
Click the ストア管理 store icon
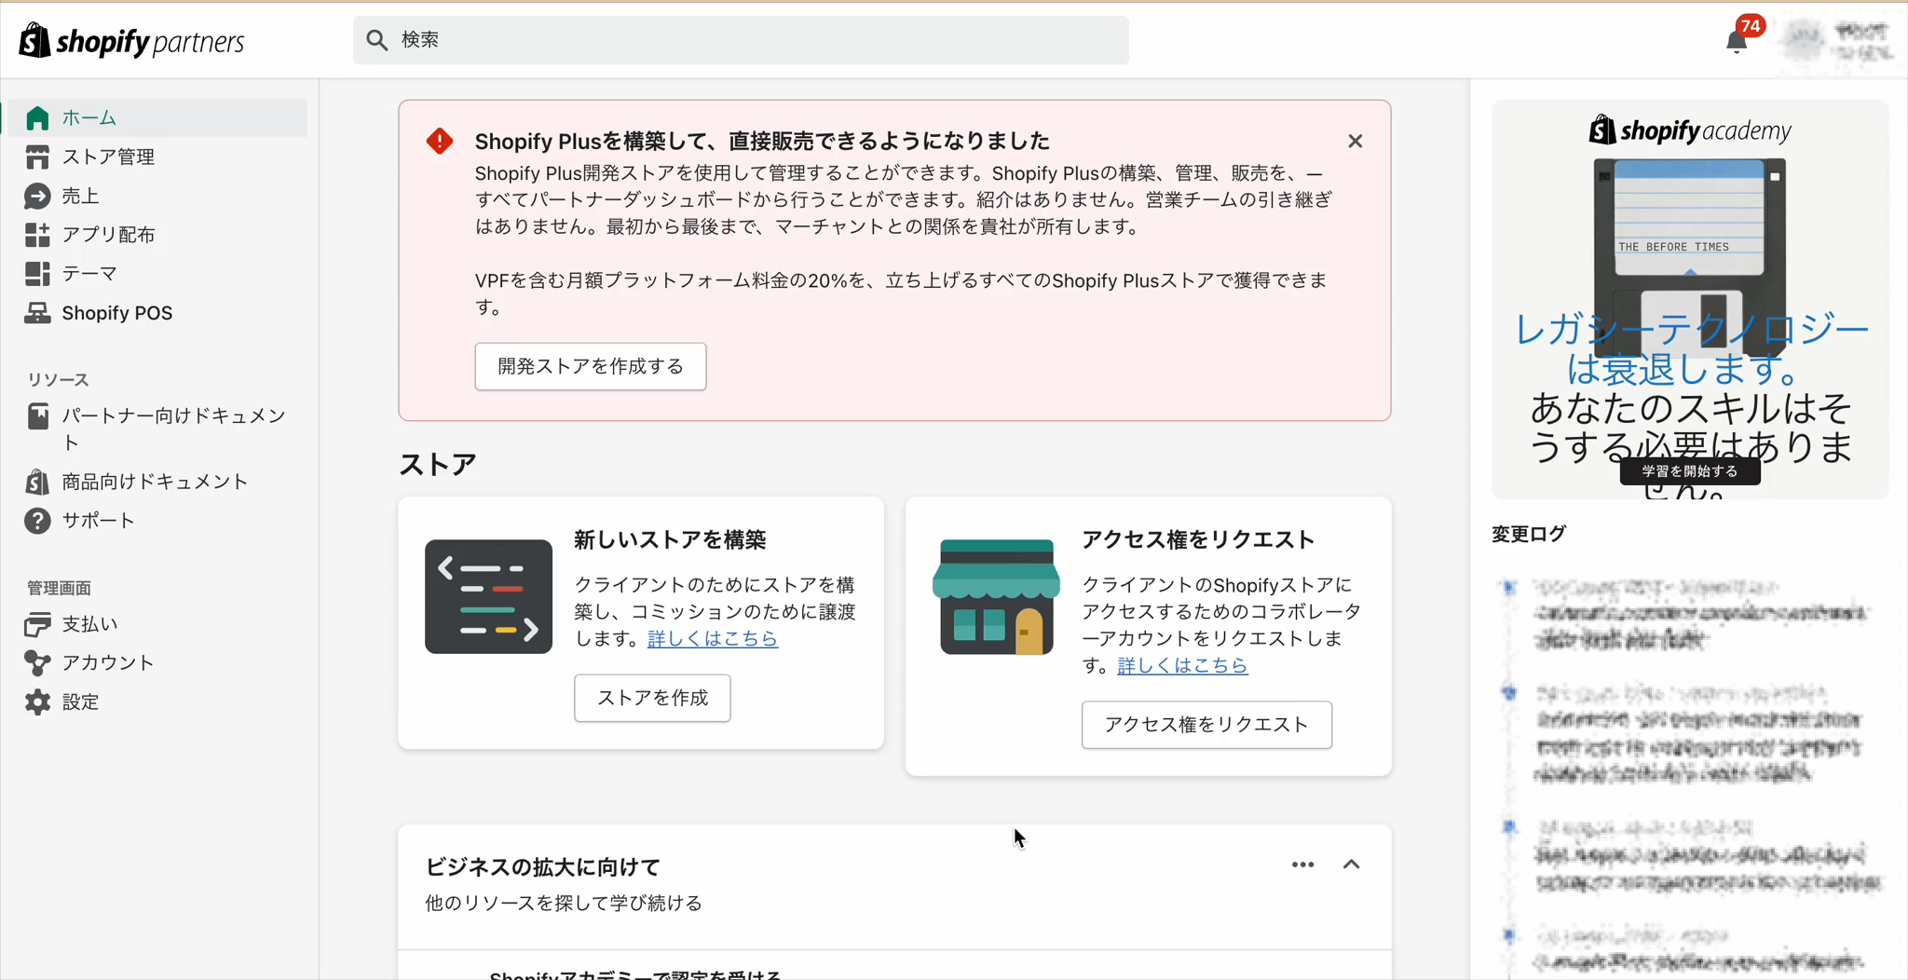coord(37,157)
